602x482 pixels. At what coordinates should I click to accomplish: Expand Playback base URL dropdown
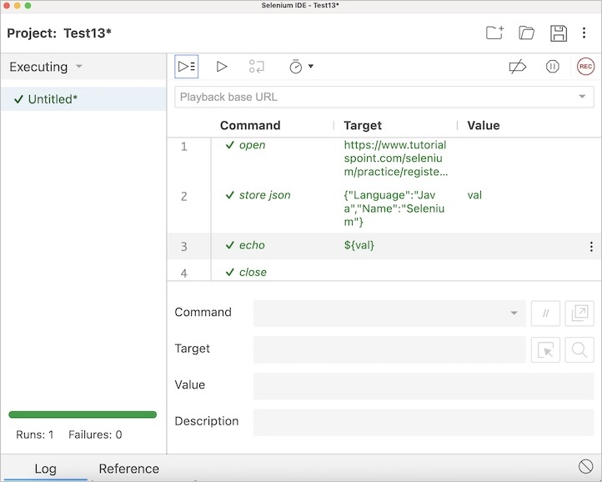point(581,97)
